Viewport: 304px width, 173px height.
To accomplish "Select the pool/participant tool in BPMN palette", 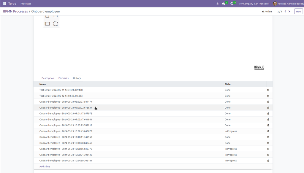I will 47,24.
